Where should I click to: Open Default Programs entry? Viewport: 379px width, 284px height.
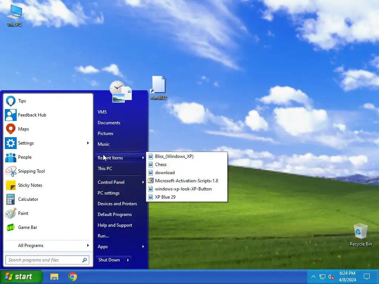pyautogui.click(x=120, y=214)
